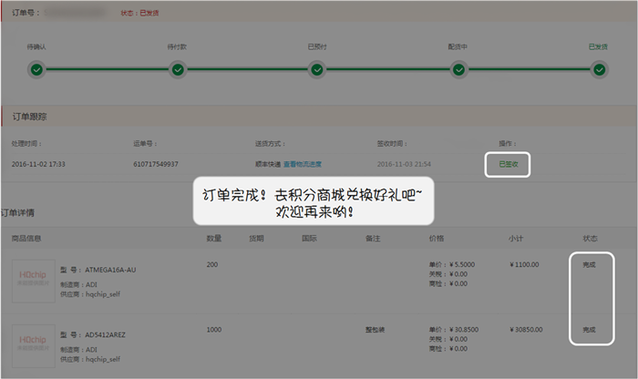638x379 pixels.
Task: Select the 订单跟踪 section header
Action: point(29,118)
